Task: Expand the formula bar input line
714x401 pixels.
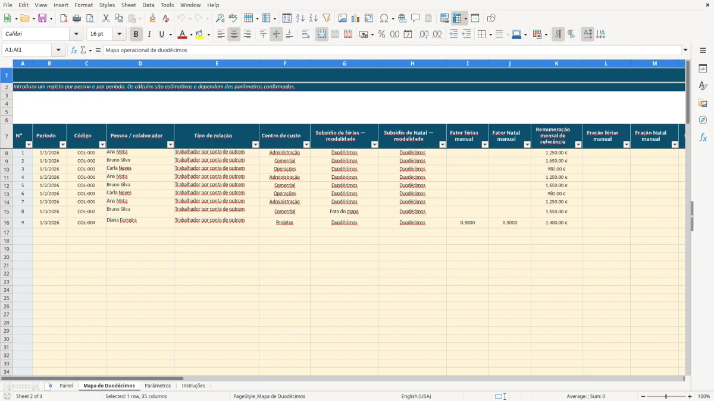Action: point(685,50)
